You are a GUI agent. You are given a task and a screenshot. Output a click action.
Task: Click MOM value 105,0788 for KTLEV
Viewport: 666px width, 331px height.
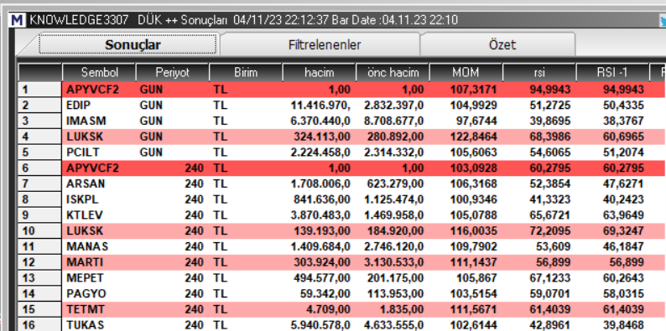[x=474, y=215]
